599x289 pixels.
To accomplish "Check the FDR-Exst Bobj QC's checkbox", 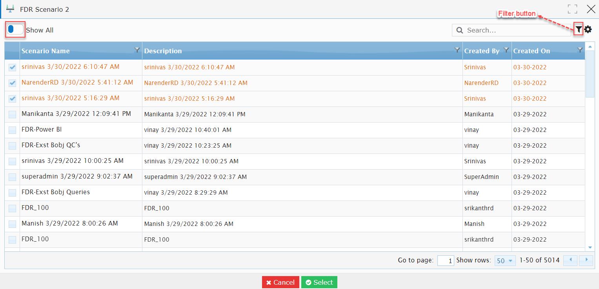I will (x=13, y=146).
